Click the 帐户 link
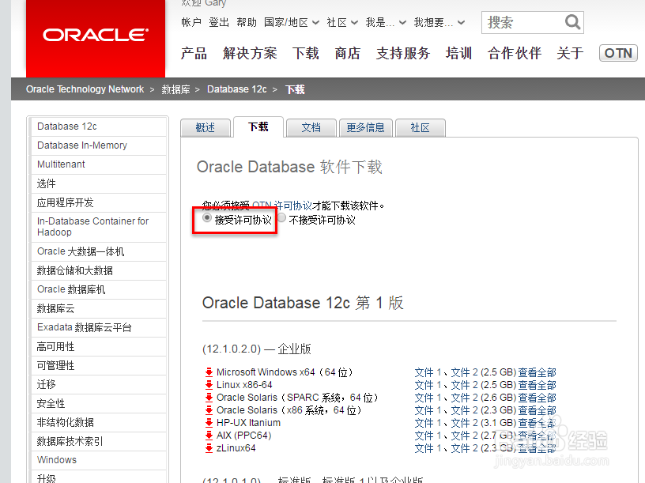Viewport: 645px width, 483px height. click(x=191, y=23)
